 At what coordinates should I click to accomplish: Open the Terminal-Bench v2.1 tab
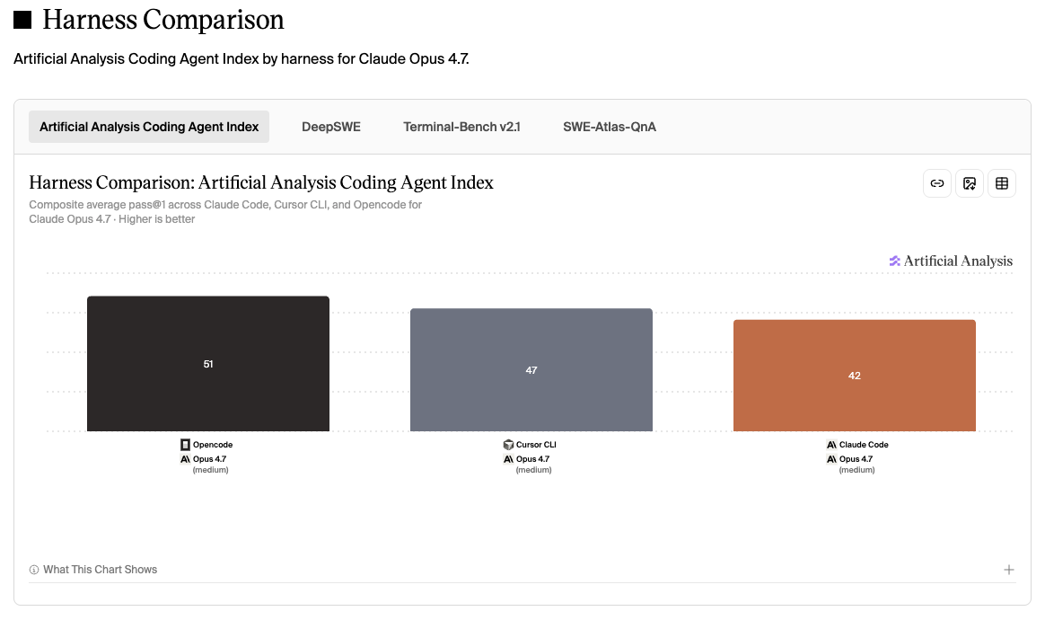461,127
